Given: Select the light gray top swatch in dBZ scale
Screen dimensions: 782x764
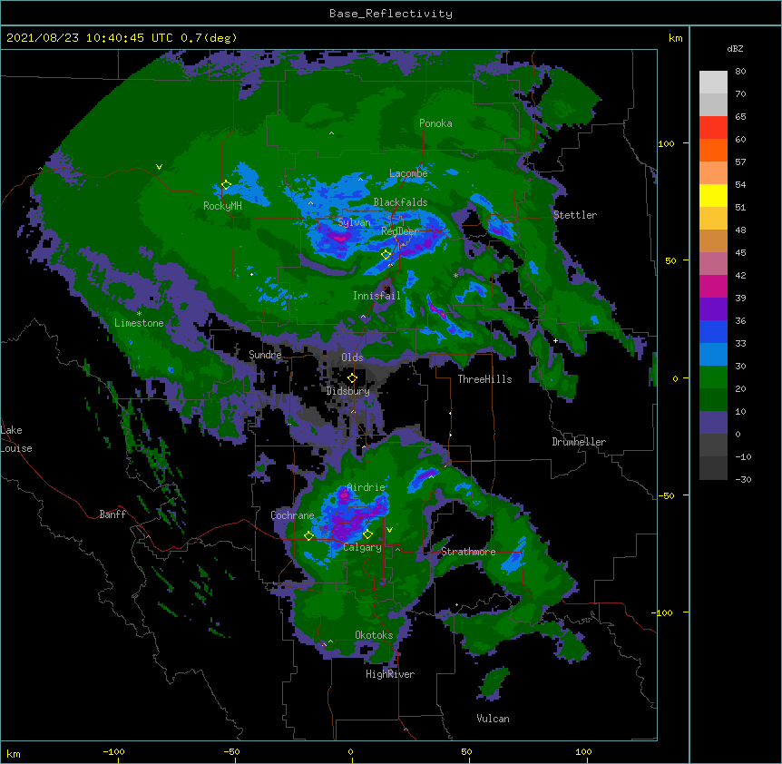Looking at the screenshot, I should [x=713, y=83].
